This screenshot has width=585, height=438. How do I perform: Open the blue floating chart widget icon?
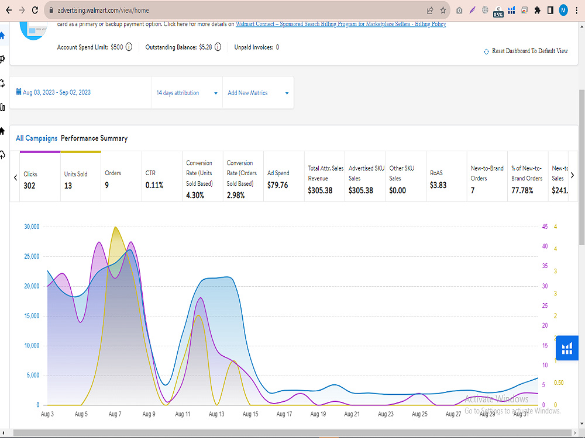point(567,348)
